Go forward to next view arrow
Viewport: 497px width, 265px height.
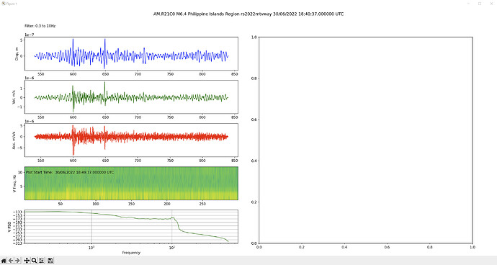pyautogui.click(x=18, y=261)
